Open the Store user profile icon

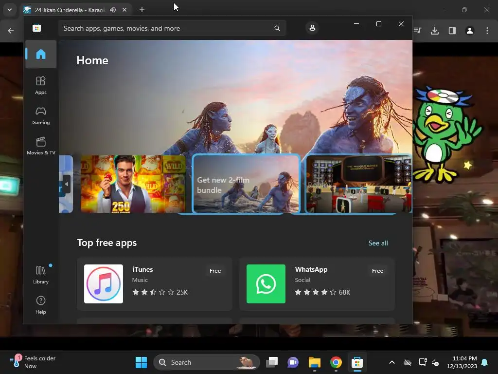pos(312,28)
